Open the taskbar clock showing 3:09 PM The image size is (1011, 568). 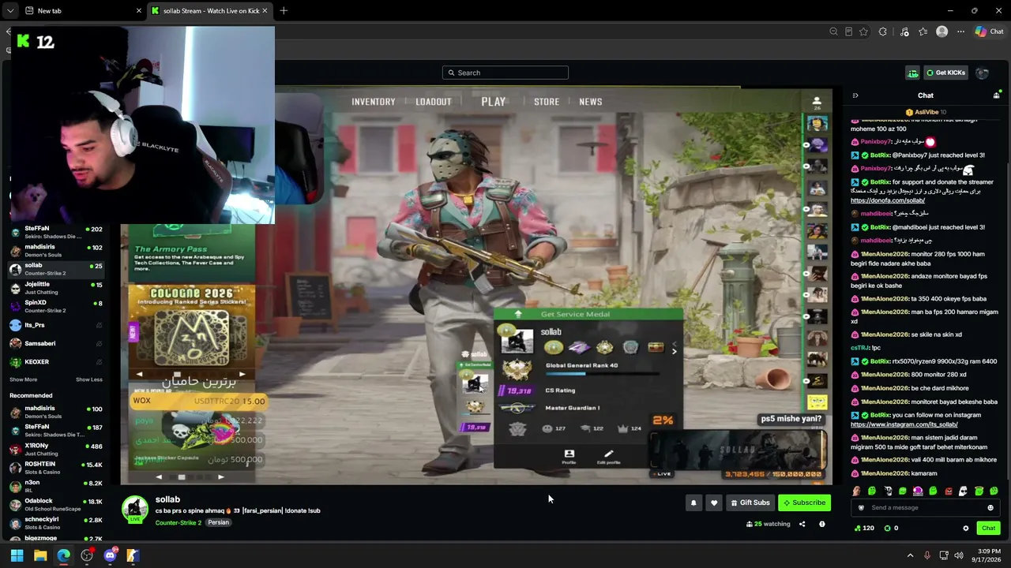pos(988,555)
